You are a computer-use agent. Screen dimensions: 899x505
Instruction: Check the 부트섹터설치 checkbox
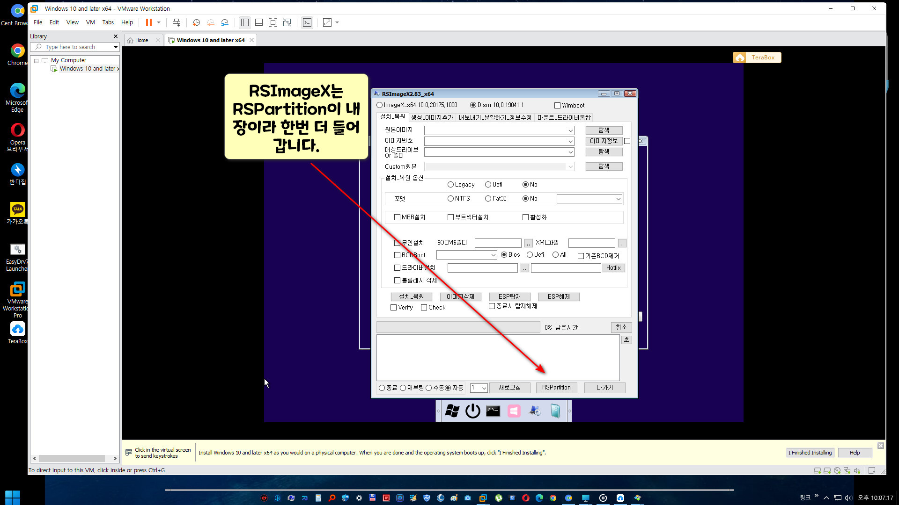click(450, 217)
